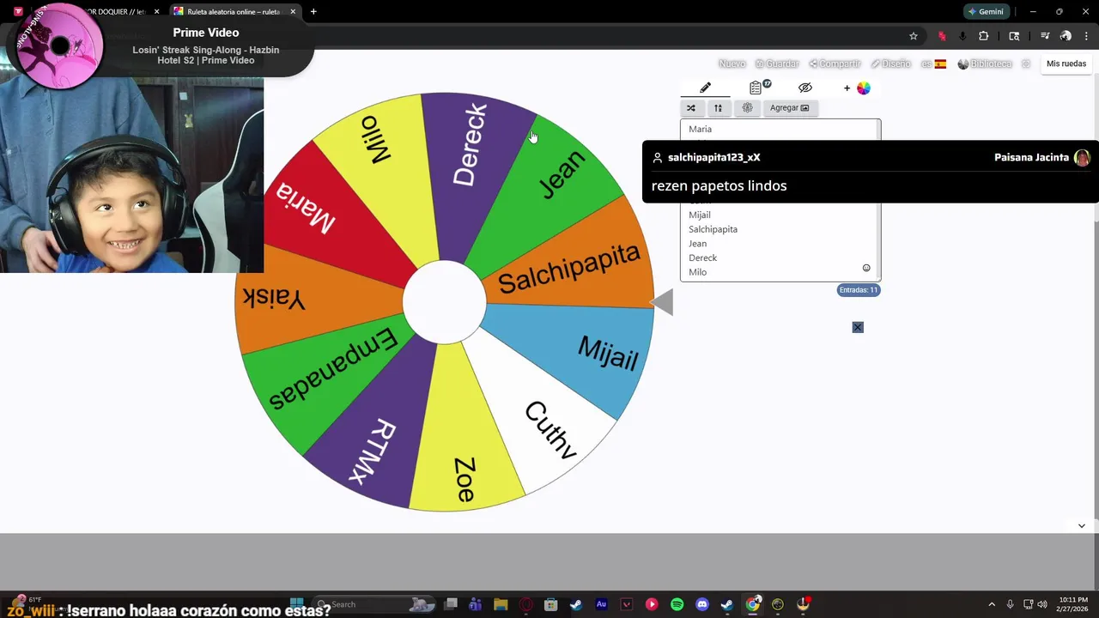The height and width of the screenshot is (618, 1099).
Task: Bookmark this page with the star
Action: (x=914, y=36)
